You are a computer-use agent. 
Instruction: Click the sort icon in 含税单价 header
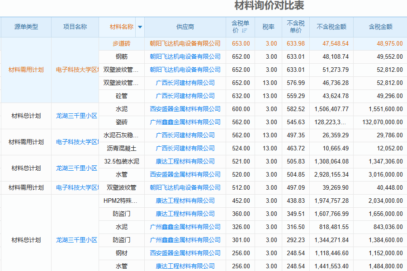[x=245, y=31]
